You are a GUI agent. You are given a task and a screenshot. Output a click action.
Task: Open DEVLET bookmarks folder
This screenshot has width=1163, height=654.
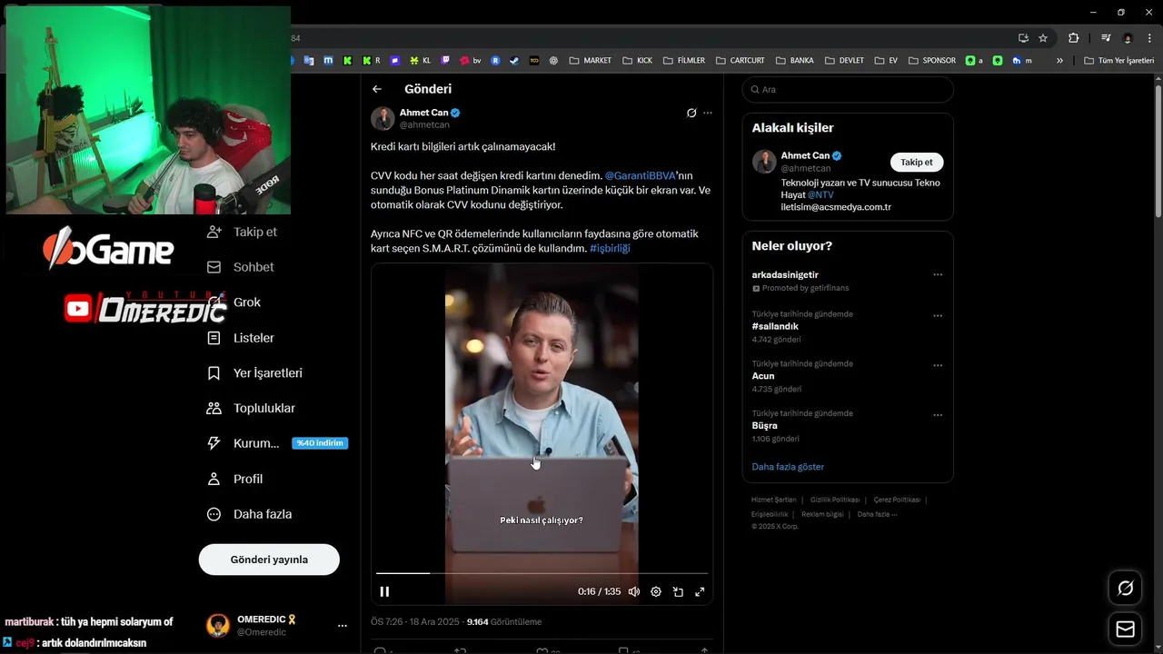[x=845, y=61]
